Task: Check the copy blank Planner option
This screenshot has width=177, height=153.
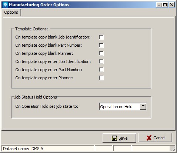Action: tap(101, 53)
